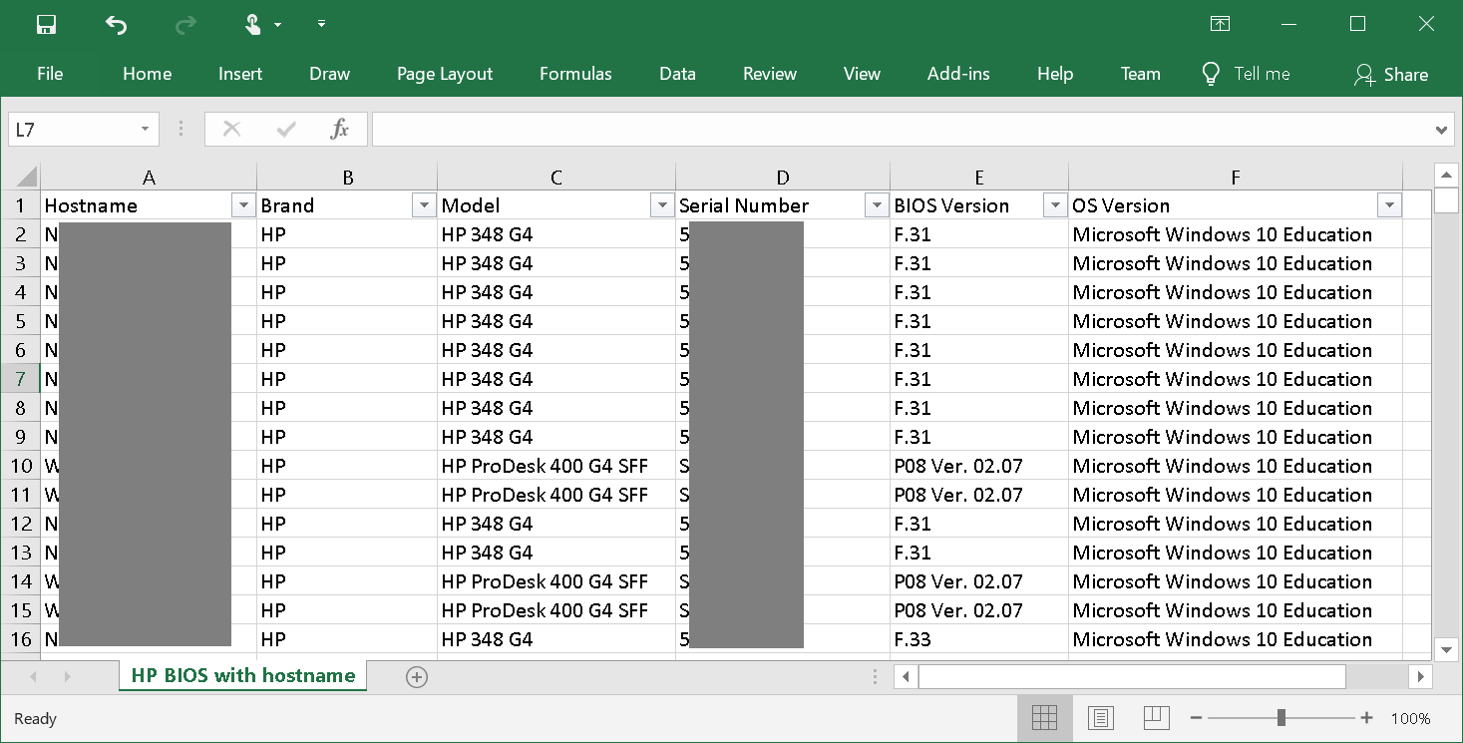Open the Hostname column filter dropdown
1463x743 pixels.
tap(243, 205)
